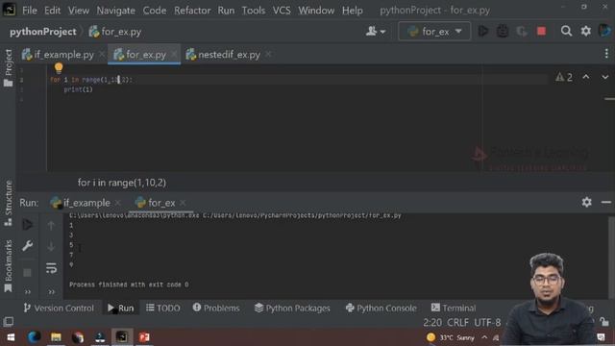Toggle the Bookmarks tool window
Image resolution: width=615 pixels, height=346 pixels.
click(x=8, y=266)
